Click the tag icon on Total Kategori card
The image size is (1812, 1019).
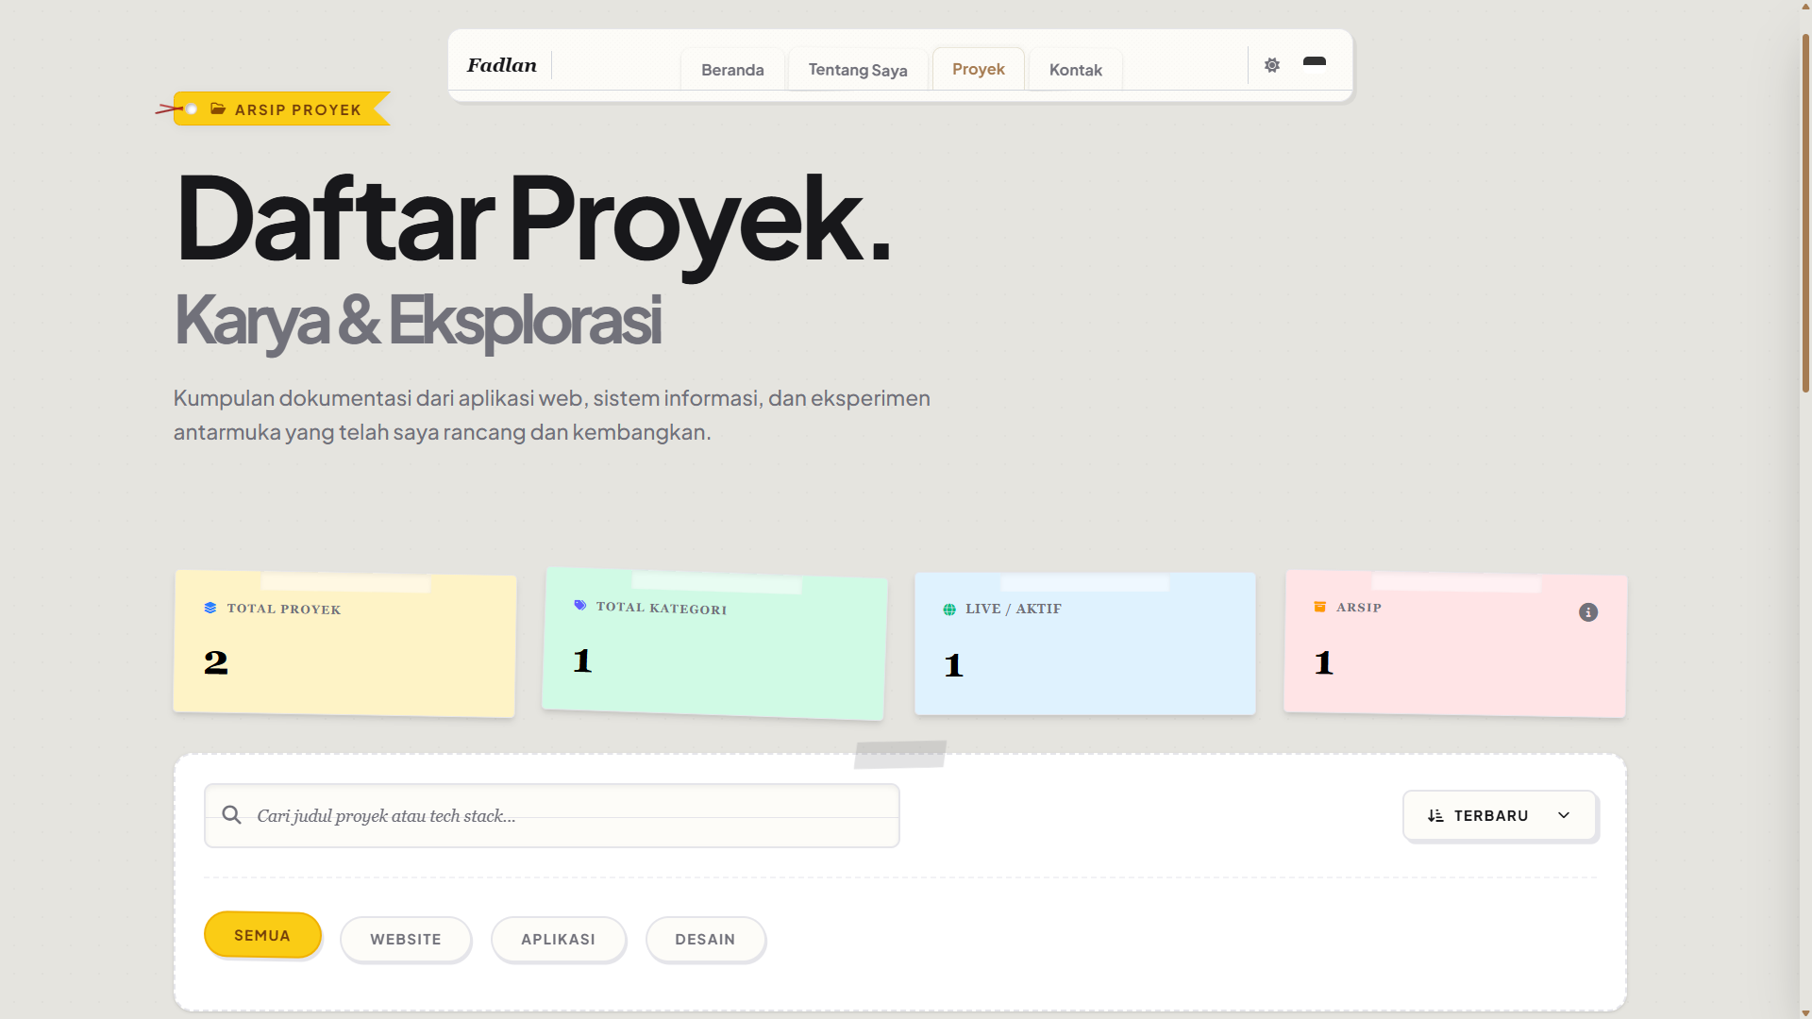[579, 606]
